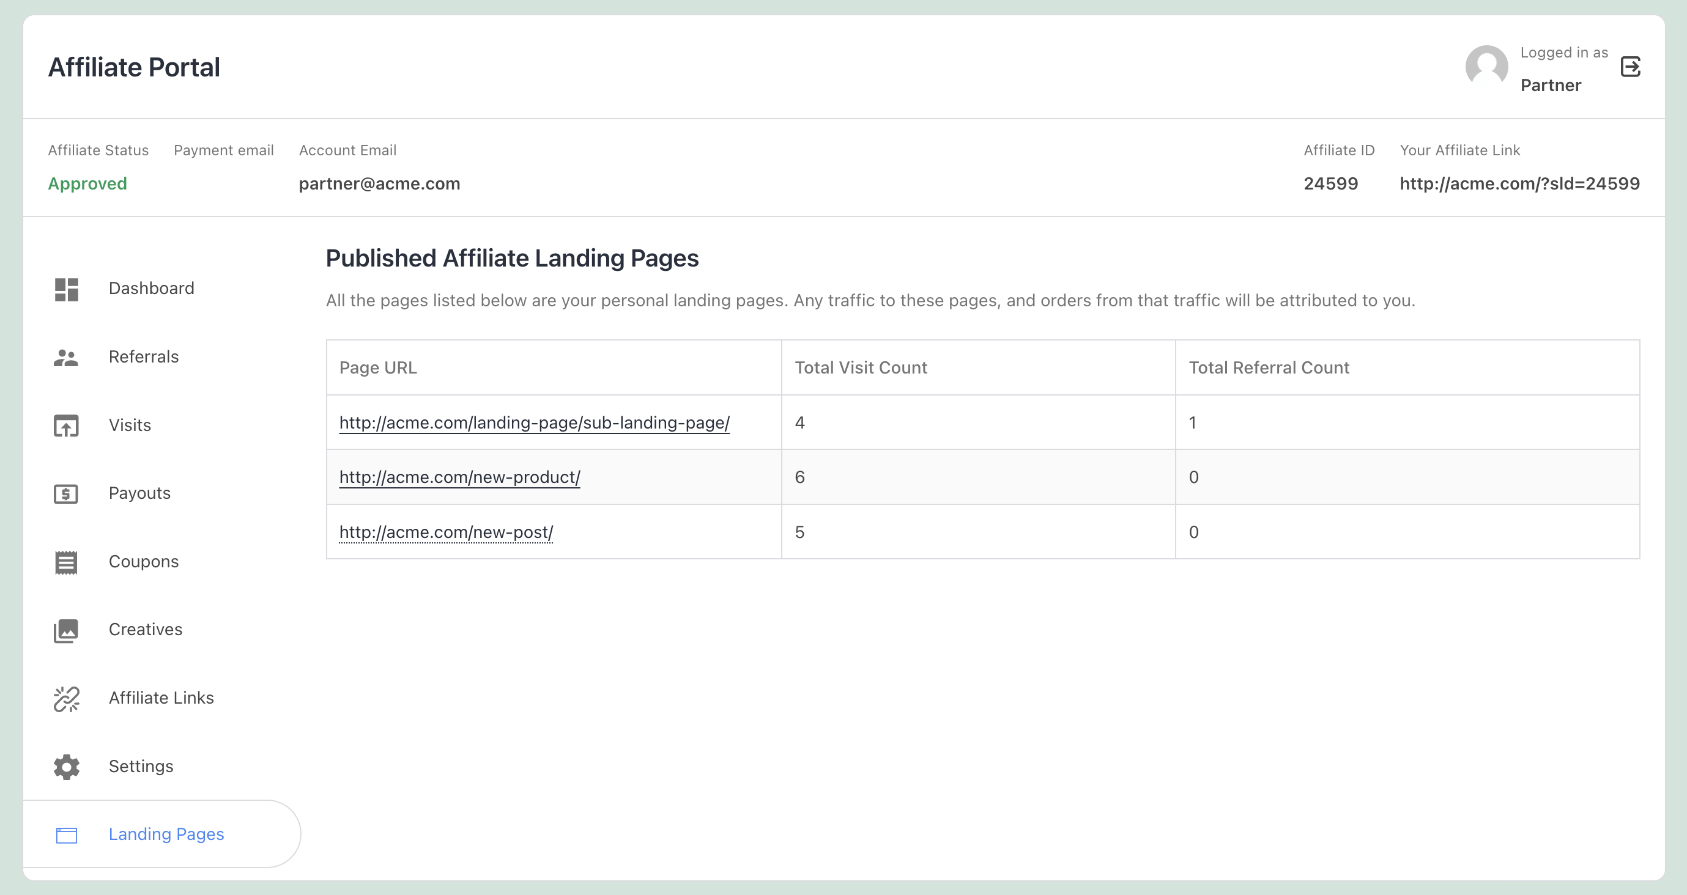The height and width of the screenshot is (895, 1687).
Task: Open Settings via the gear icon
Action: 66,768
